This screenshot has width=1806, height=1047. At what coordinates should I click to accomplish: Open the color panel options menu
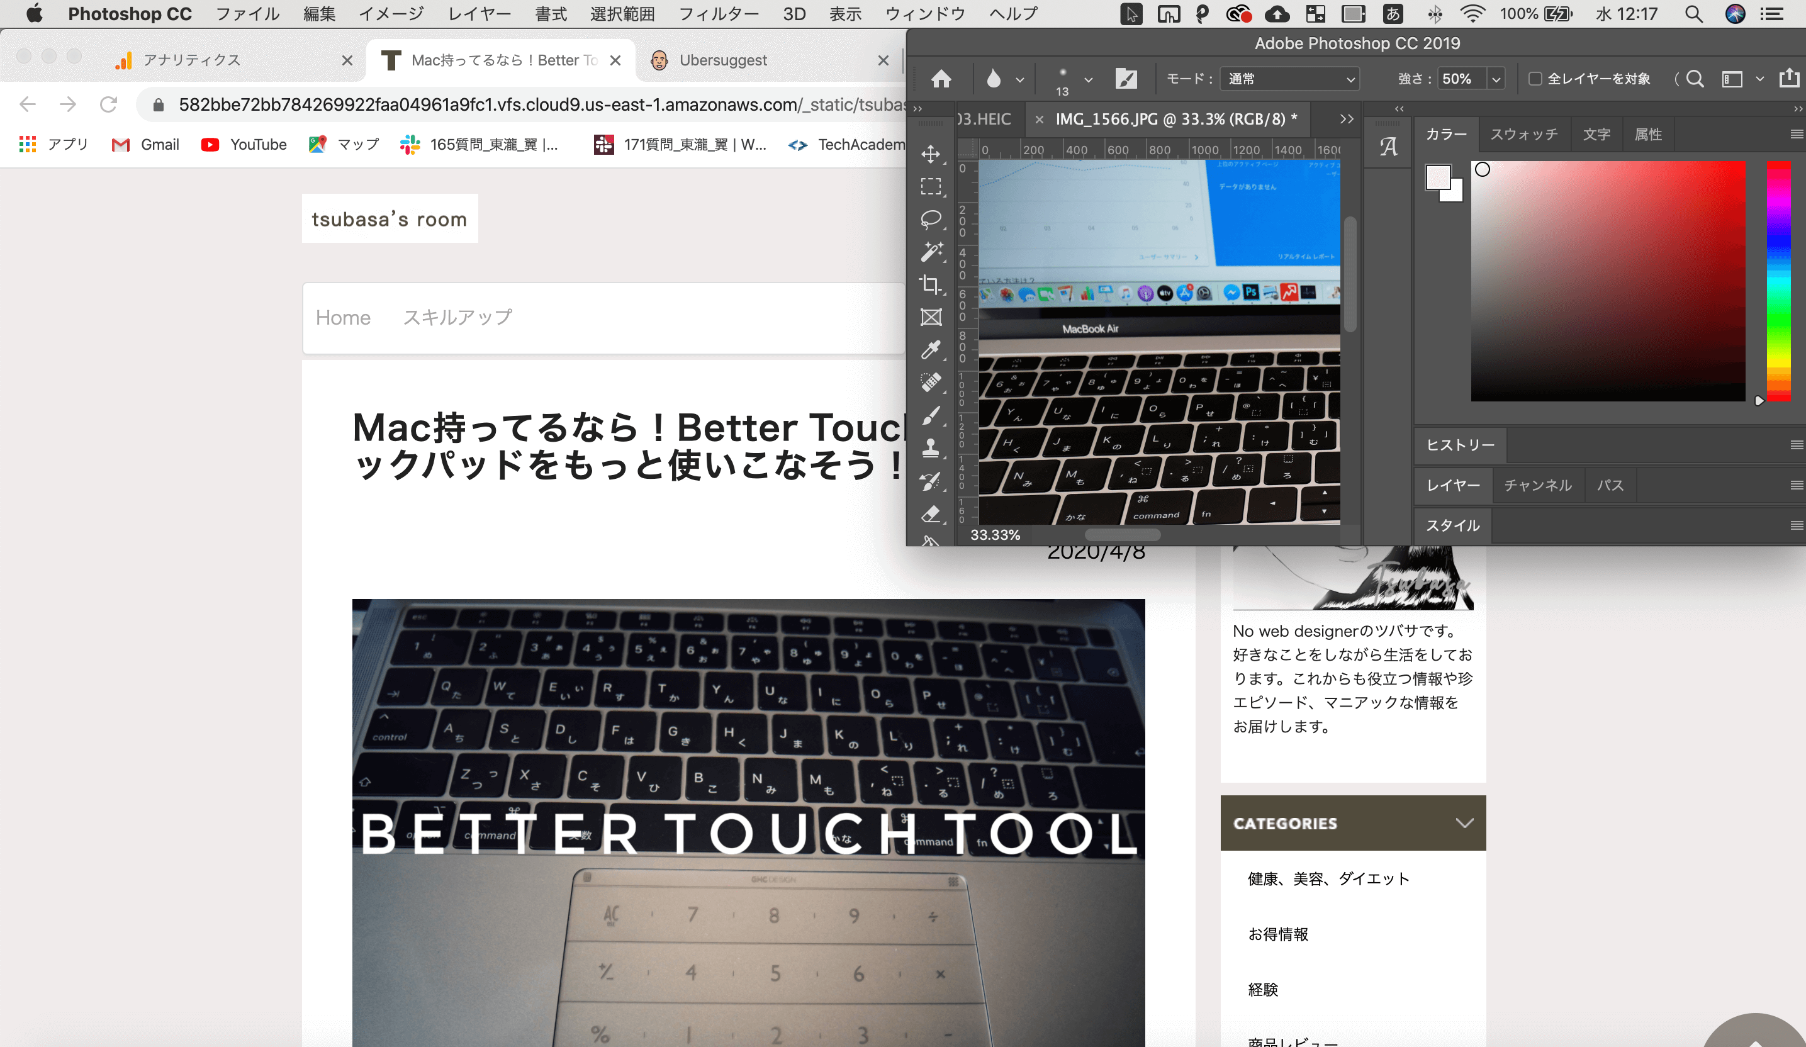[1796, 134]
